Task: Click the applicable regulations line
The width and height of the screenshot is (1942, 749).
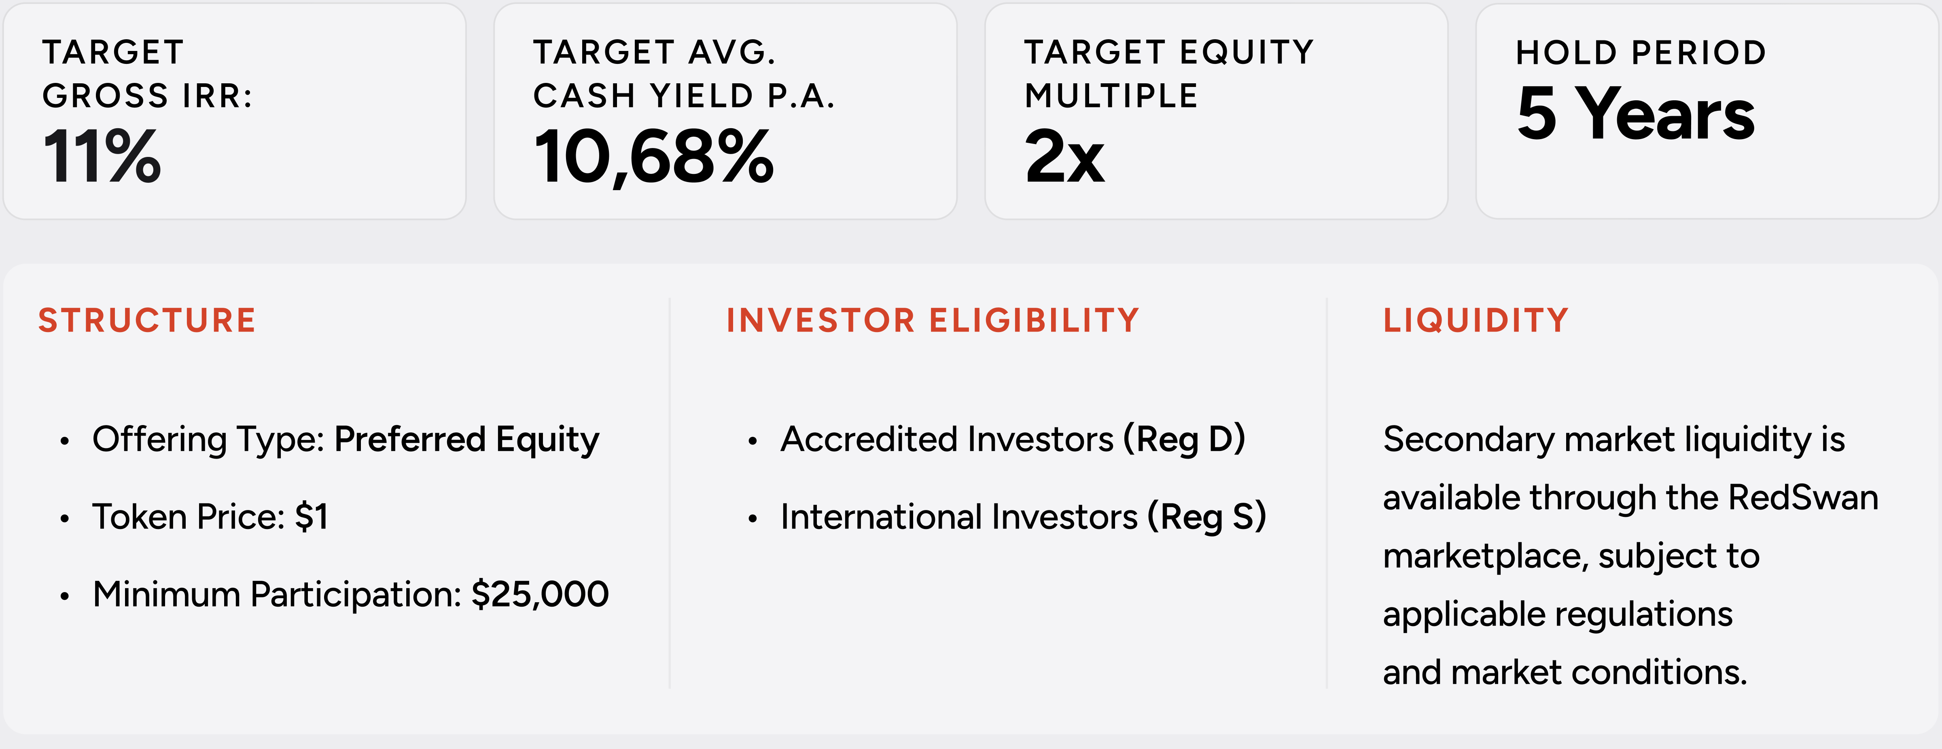Action: 1558,614
